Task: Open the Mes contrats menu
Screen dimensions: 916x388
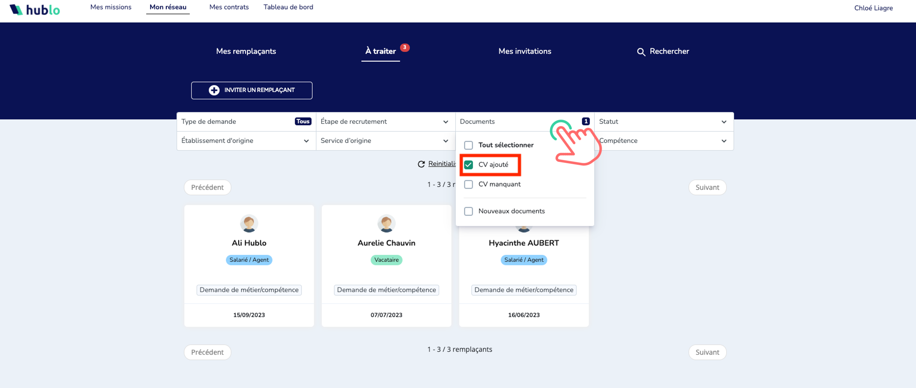Action: click(x=229, y=7)
